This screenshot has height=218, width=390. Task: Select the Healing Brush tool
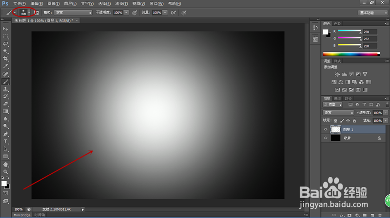click(5, 74)
